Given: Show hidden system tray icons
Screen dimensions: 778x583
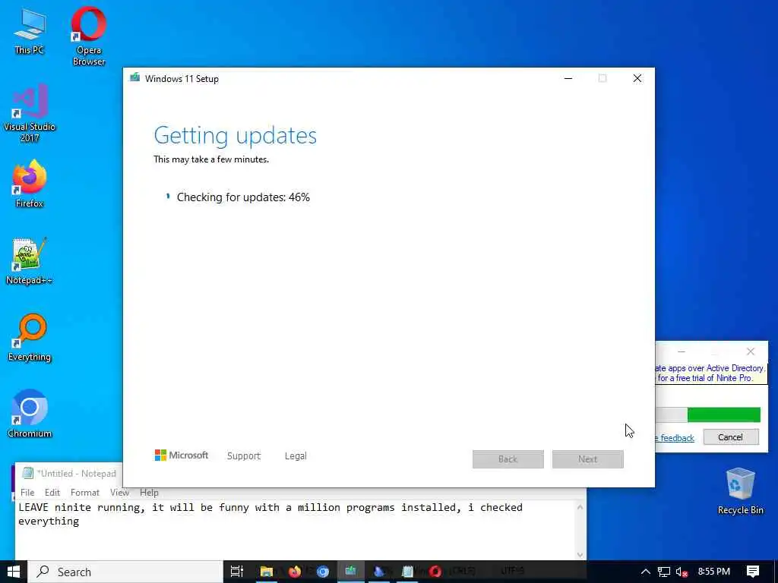Looking at the screenshot, I should point(646,572).
